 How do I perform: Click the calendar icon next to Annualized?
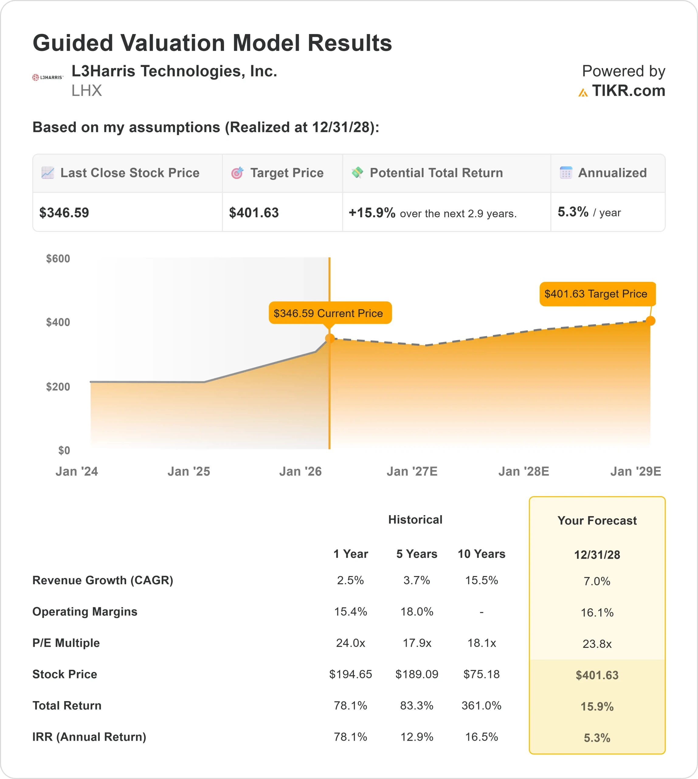point(566,173)
